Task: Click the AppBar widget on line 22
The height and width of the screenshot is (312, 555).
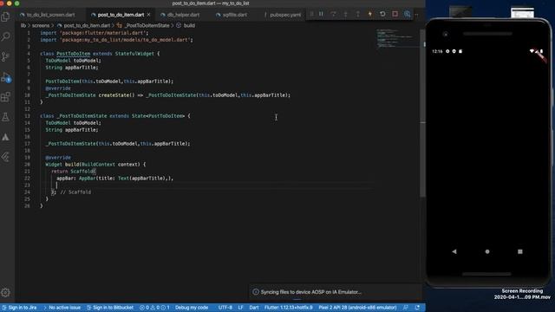Action: (x=87, y=179)
